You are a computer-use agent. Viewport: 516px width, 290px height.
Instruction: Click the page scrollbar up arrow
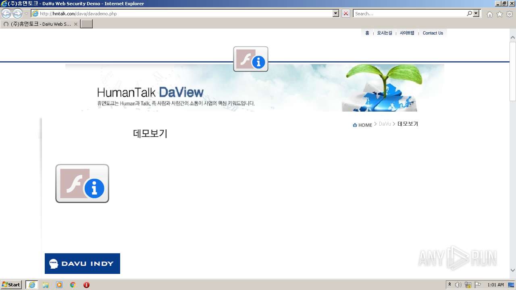click(513, 37)
